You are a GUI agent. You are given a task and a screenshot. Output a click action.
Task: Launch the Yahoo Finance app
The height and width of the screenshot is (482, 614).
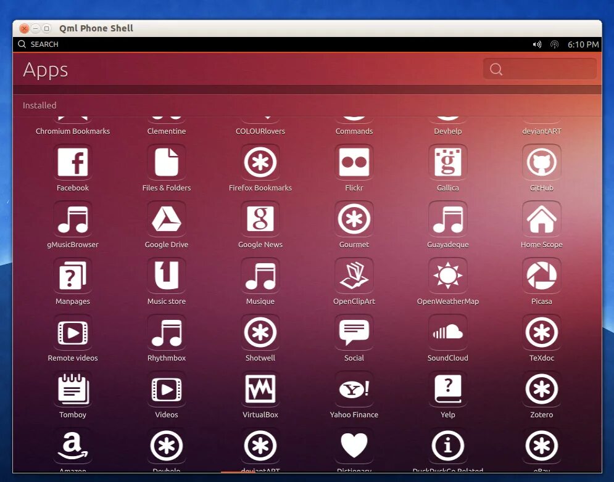354,389
